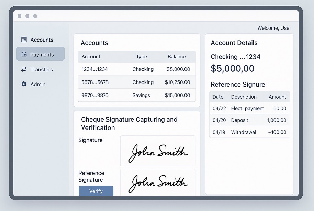Click the Checking ...1234 account title

click(236, 57)
